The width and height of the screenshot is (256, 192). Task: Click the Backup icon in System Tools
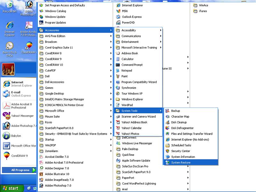click(x=167, y=111)
